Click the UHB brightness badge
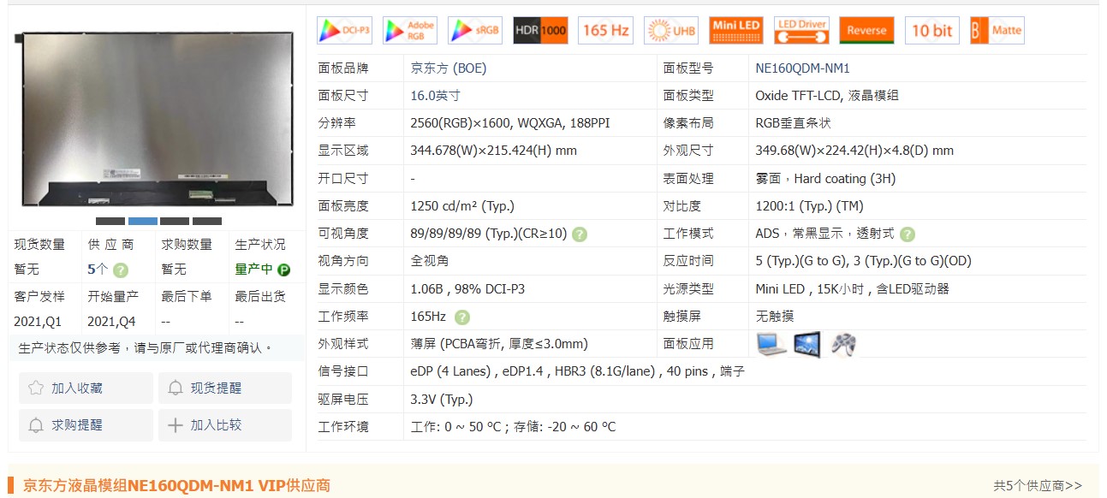The width and height of the screenshot is (1107, 498). (670, 31)
